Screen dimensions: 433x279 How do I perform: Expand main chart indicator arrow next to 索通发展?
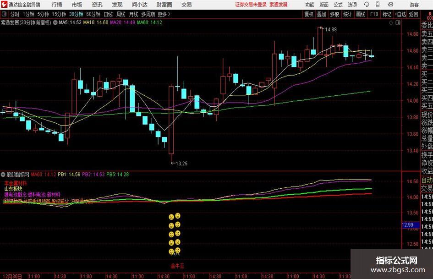(55, 22)
